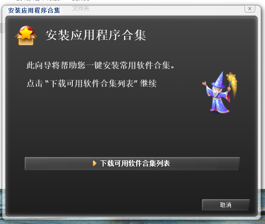
Task: Click the wizard's sparkling magic wand
Action: [232, 84]
